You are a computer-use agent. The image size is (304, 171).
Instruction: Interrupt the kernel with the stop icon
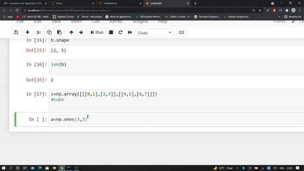pyautogui.click(x=111, y=32)
